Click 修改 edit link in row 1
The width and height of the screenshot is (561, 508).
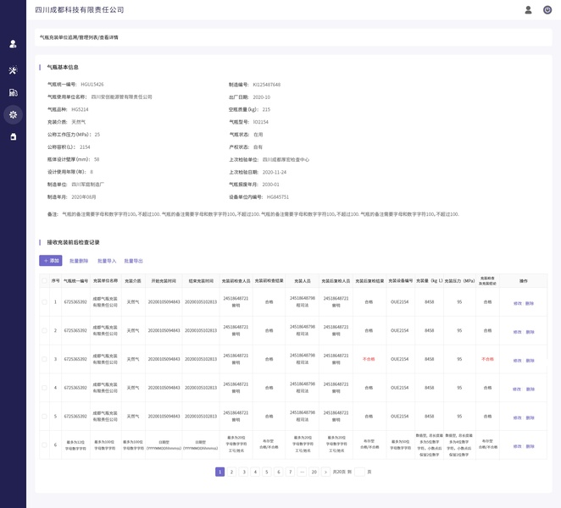517,303
